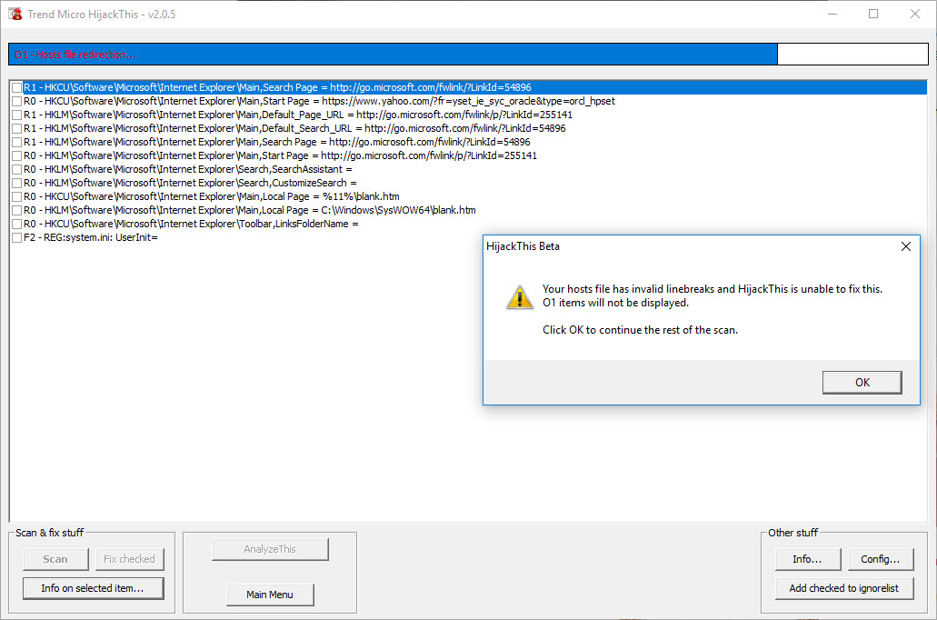This screenshot has height=620, width=937.
Task: Click the Fix checked button
Action: [129, 560]
